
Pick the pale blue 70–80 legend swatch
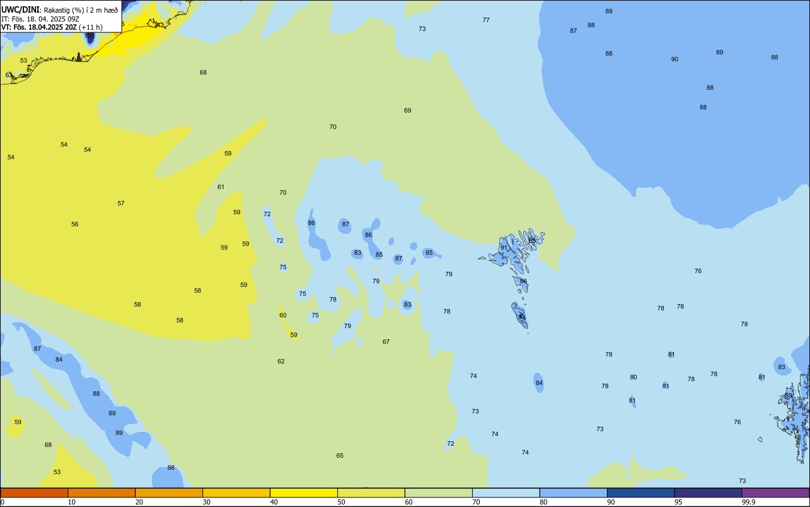point(506,492)
